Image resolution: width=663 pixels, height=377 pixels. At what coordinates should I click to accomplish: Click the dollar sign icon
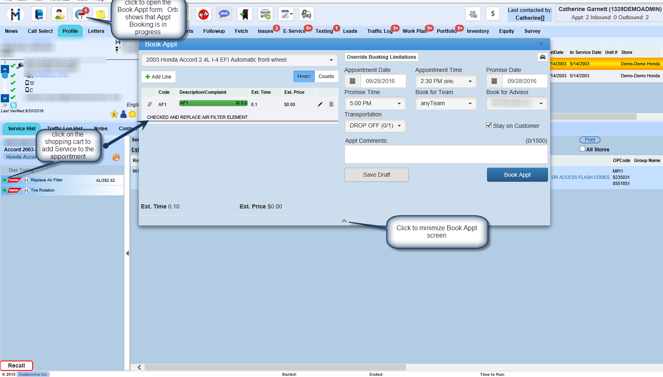pos(493,14)
